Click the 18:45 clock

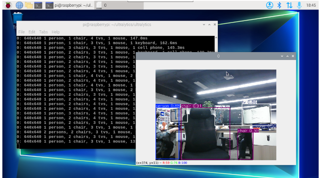(311, 6)
